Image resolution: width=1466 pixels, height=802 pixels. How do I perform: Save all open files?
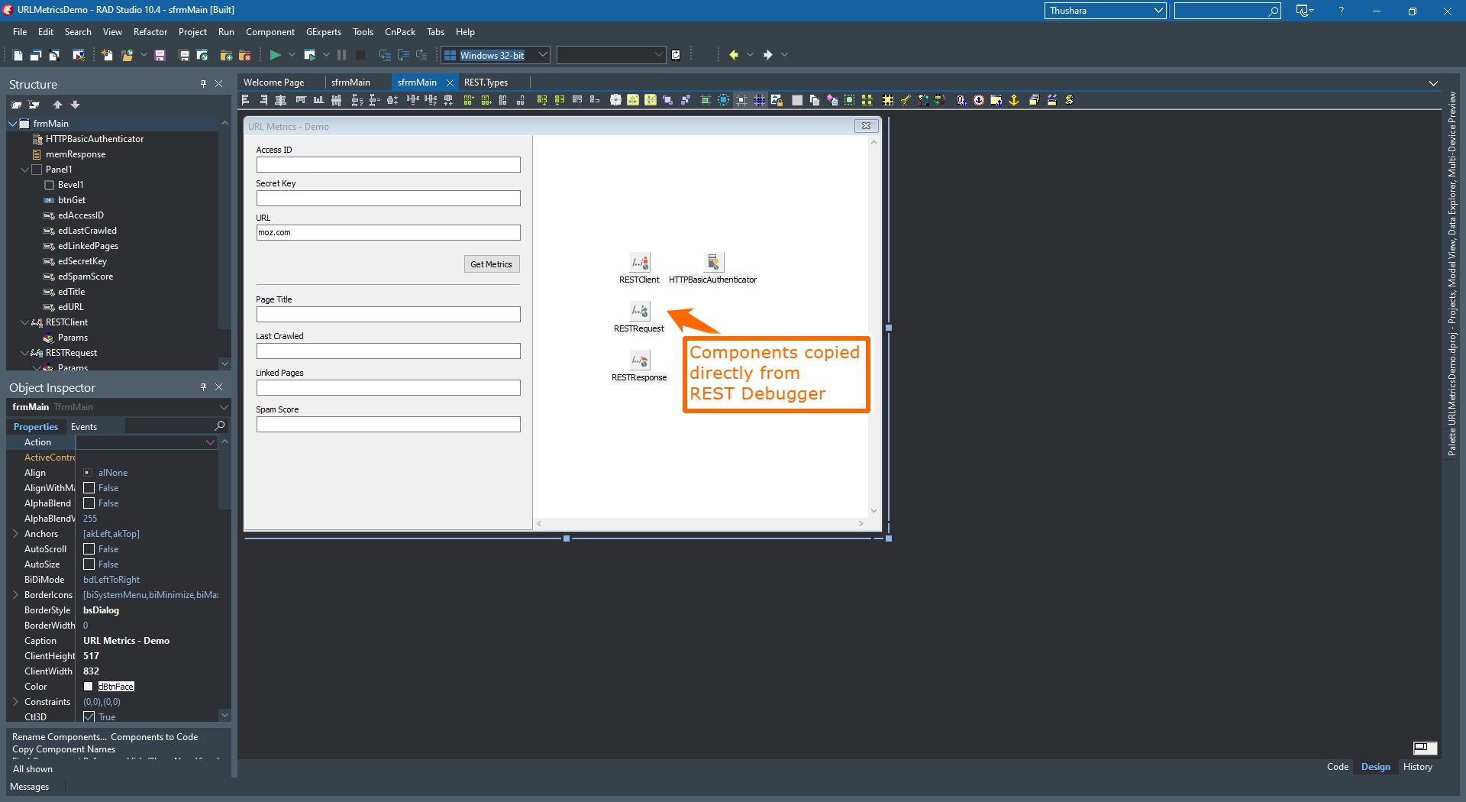(x=183, y=54)
